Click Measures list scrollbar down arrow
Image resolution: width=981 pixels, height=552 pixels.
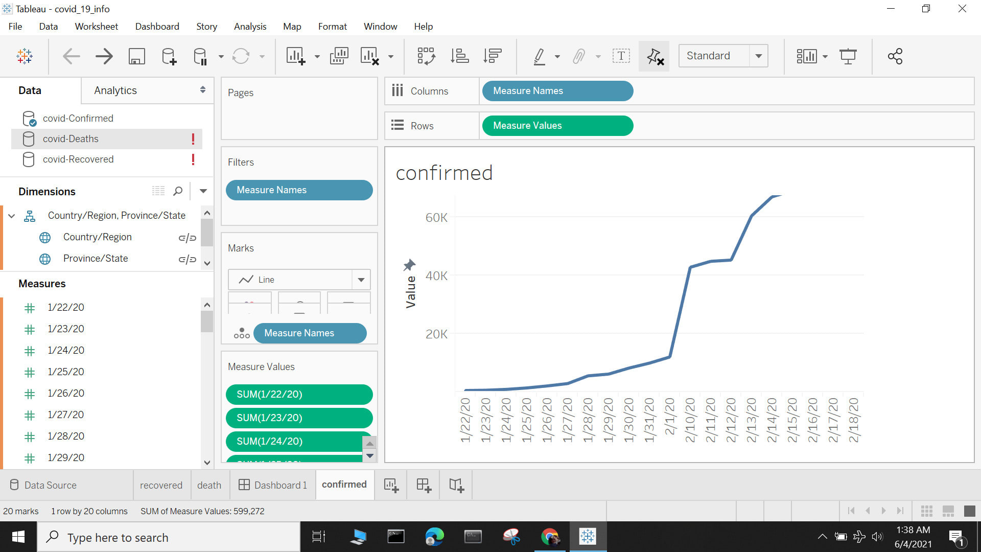tap(207, 463)
